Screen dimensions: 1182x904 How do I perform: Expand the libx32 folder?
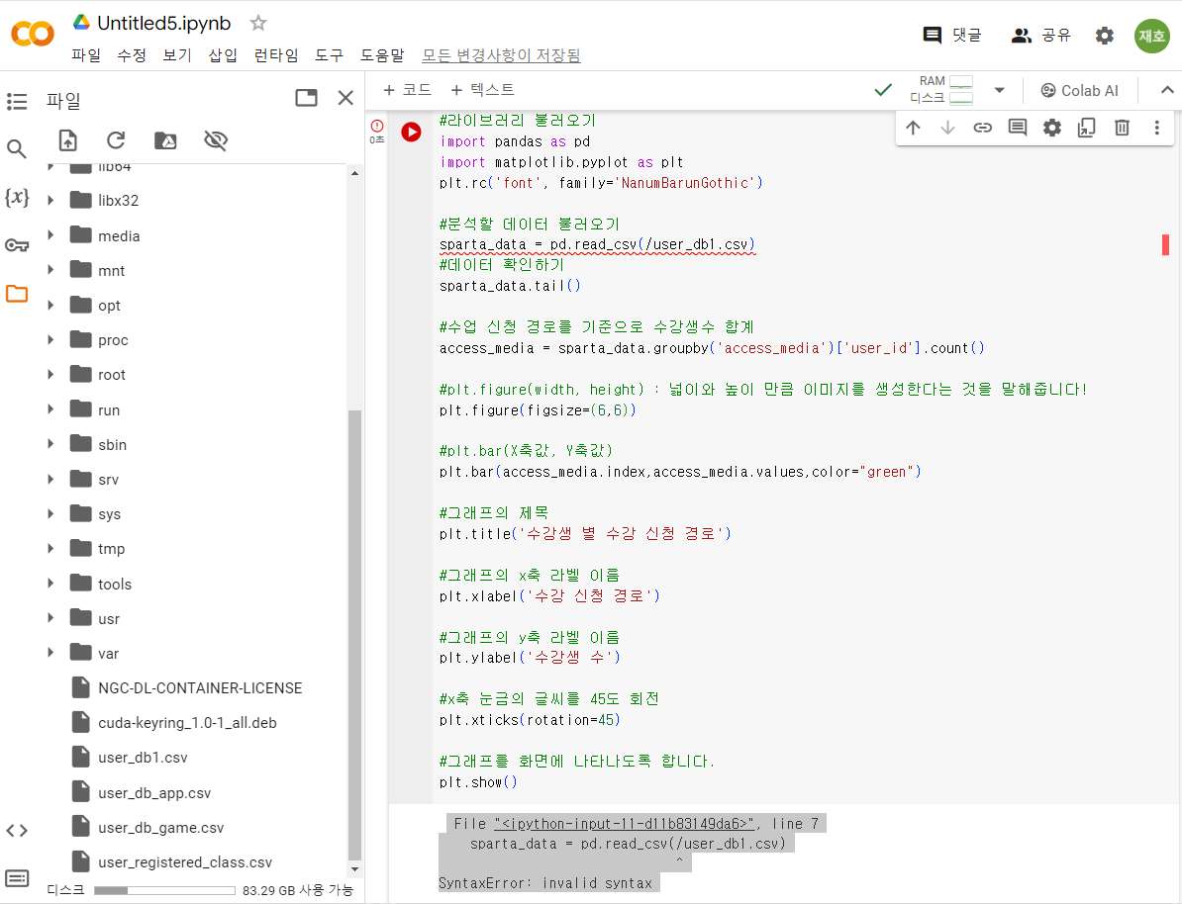point(50,201)
